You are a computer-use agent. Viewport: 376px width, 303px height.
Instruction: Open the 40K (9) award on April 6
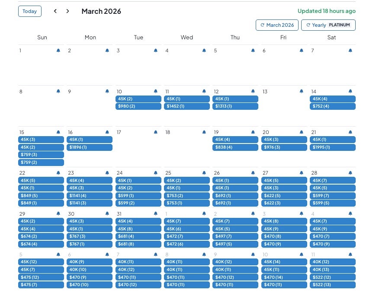pyautogui.click(x=90, y=262)
